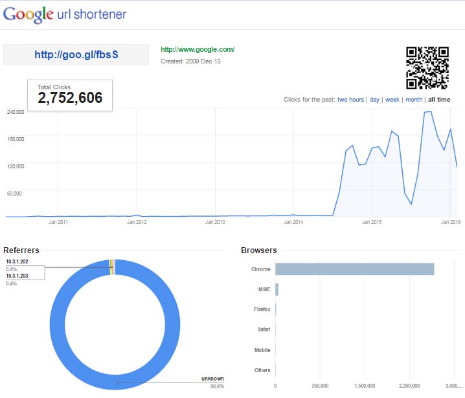Screen dimensions: 465x398
Task: Click the 1,500,000 axis value
Action: pyautogui.click(x=365, y=386)
